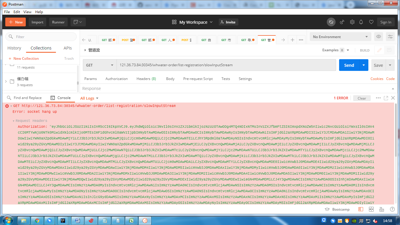The width and height of the screenshot is (400, 225).
Task: Clear the console logs
Action: tap(362, 98)
